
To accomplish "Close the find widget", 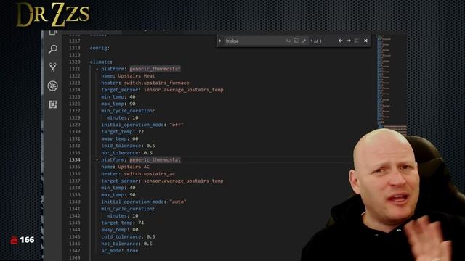I will coord(365,41).
